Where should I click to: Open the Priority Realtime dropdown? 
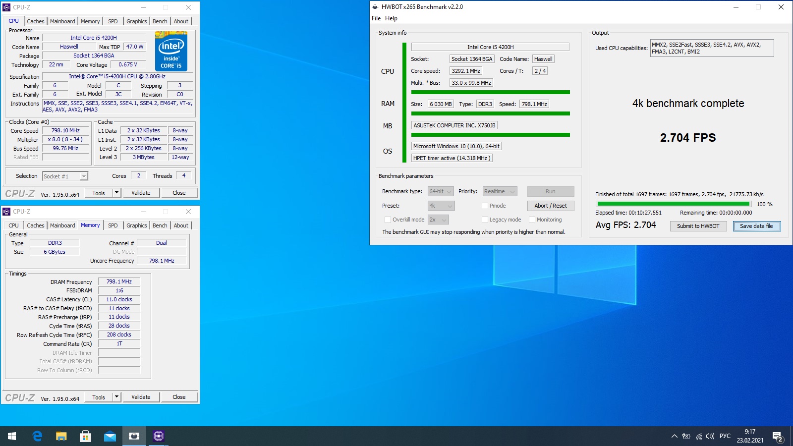pyautogui.click(x=500, y=191)
